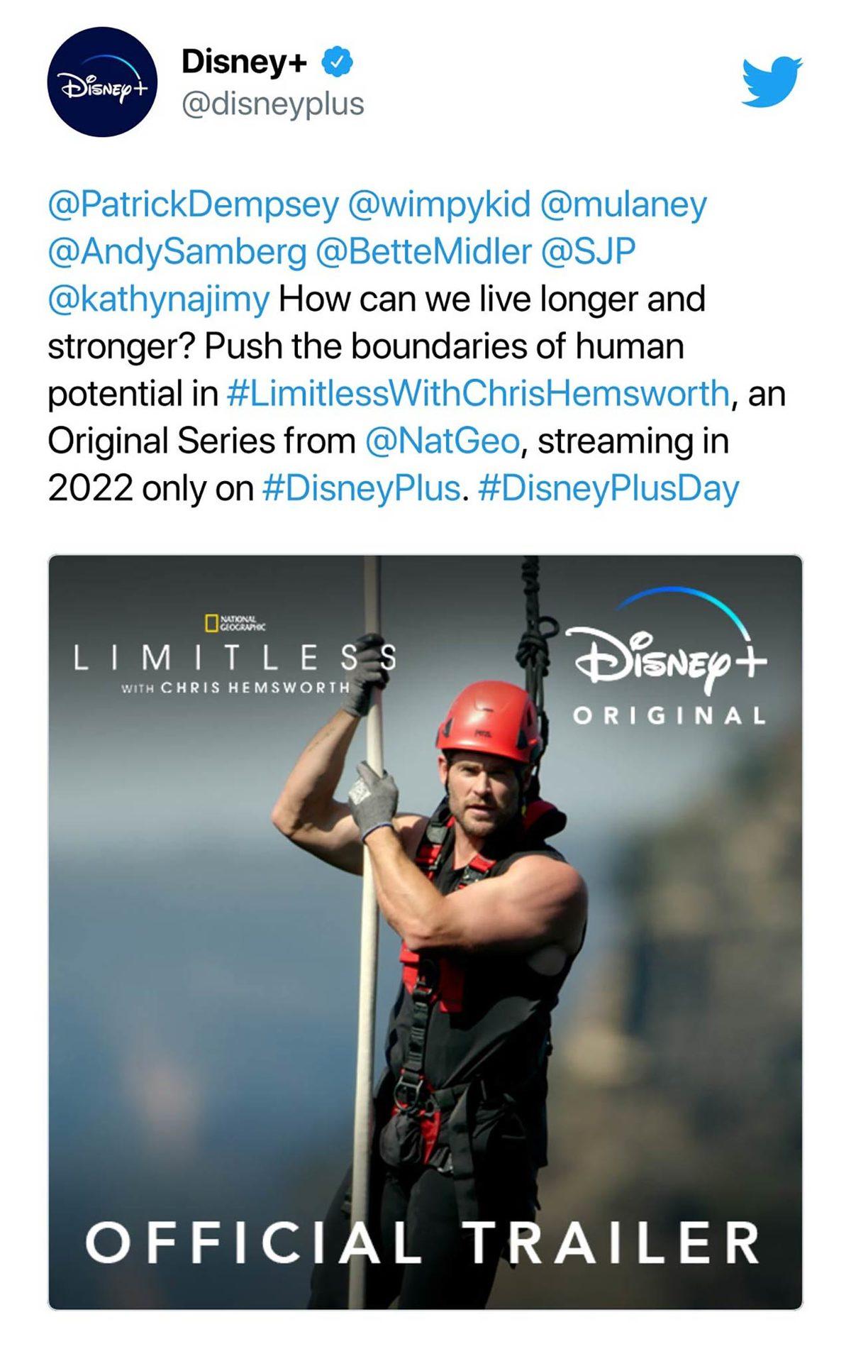Click the blue verified badge

point(338,62)
